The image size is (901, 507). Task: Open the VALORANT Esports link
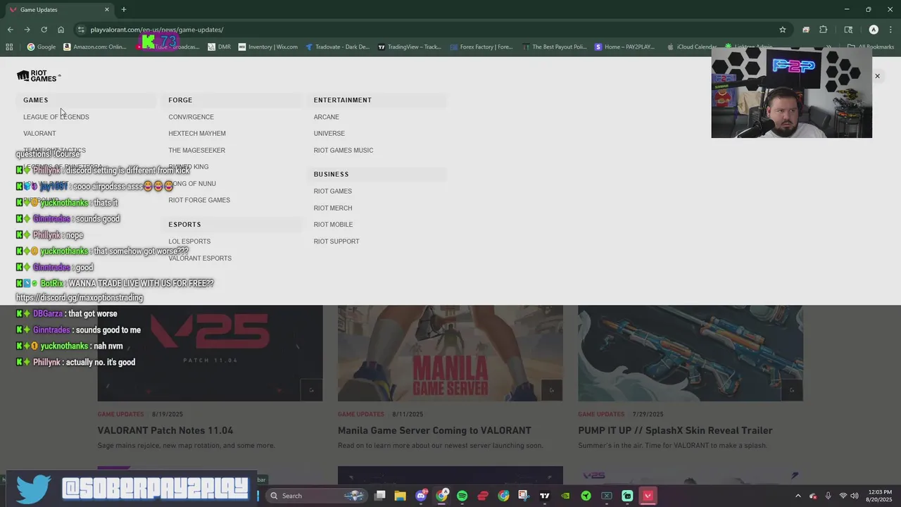[x=200, y=258]
